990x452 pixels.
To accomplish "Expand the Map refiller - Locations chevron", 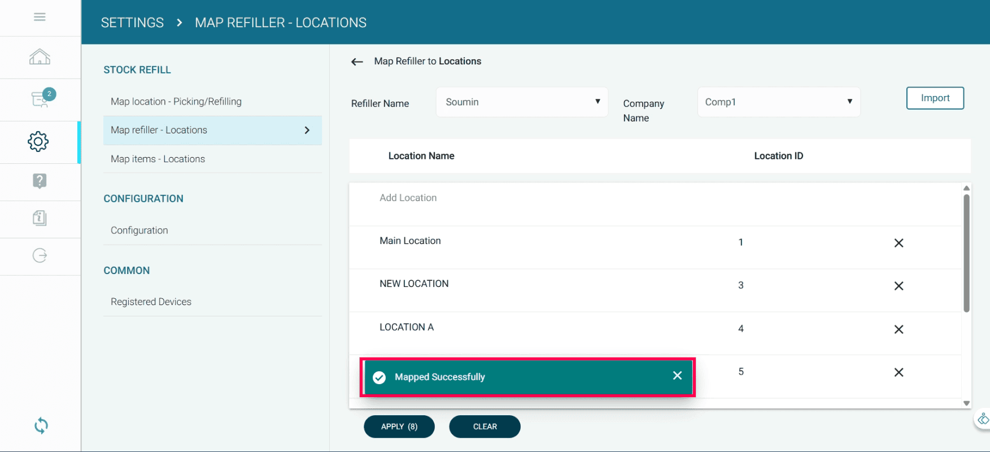I will (307, 131).
